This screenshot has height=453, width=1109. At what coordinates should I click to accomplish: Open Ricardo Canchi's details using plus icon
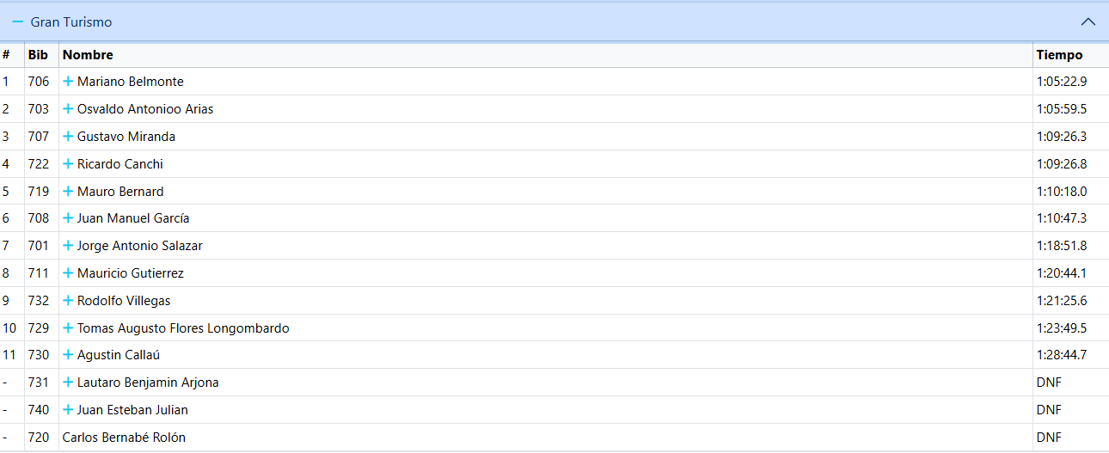pyautogui.click(x=68, y=164)
